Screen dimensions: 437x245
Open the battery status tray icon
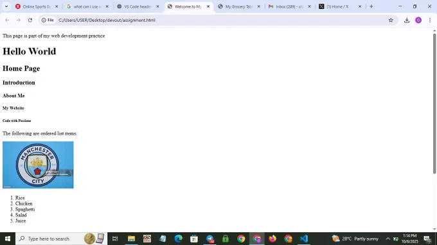(396, 239)
